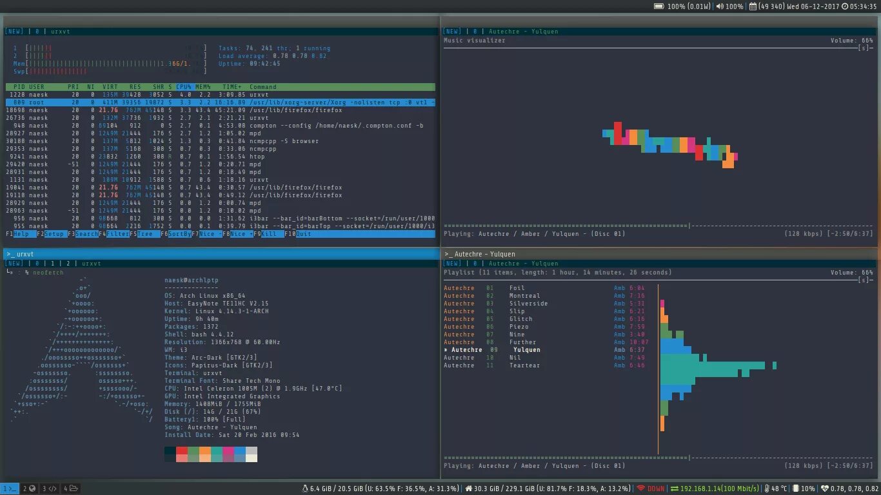Sort htop by the CPU% column header
Screen dimensions: 881x495
coord(184,87)
